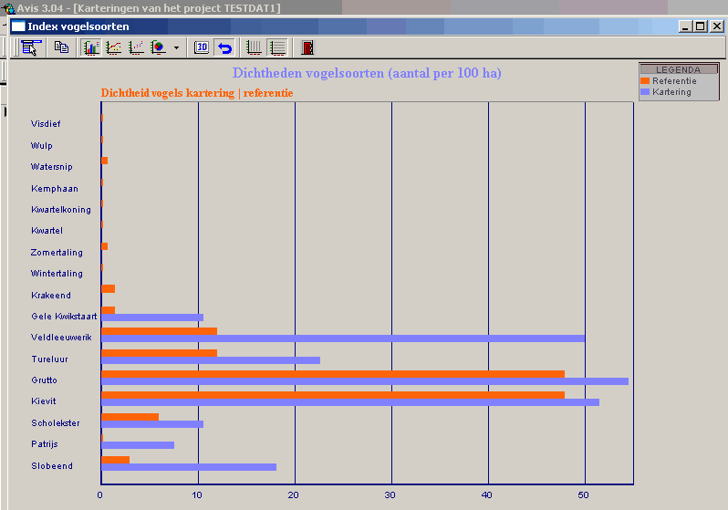Click the blue Kartering bar for Gele Kwikstaart
728x510 pixels.
pyautogui.click(x=152, y=317)
